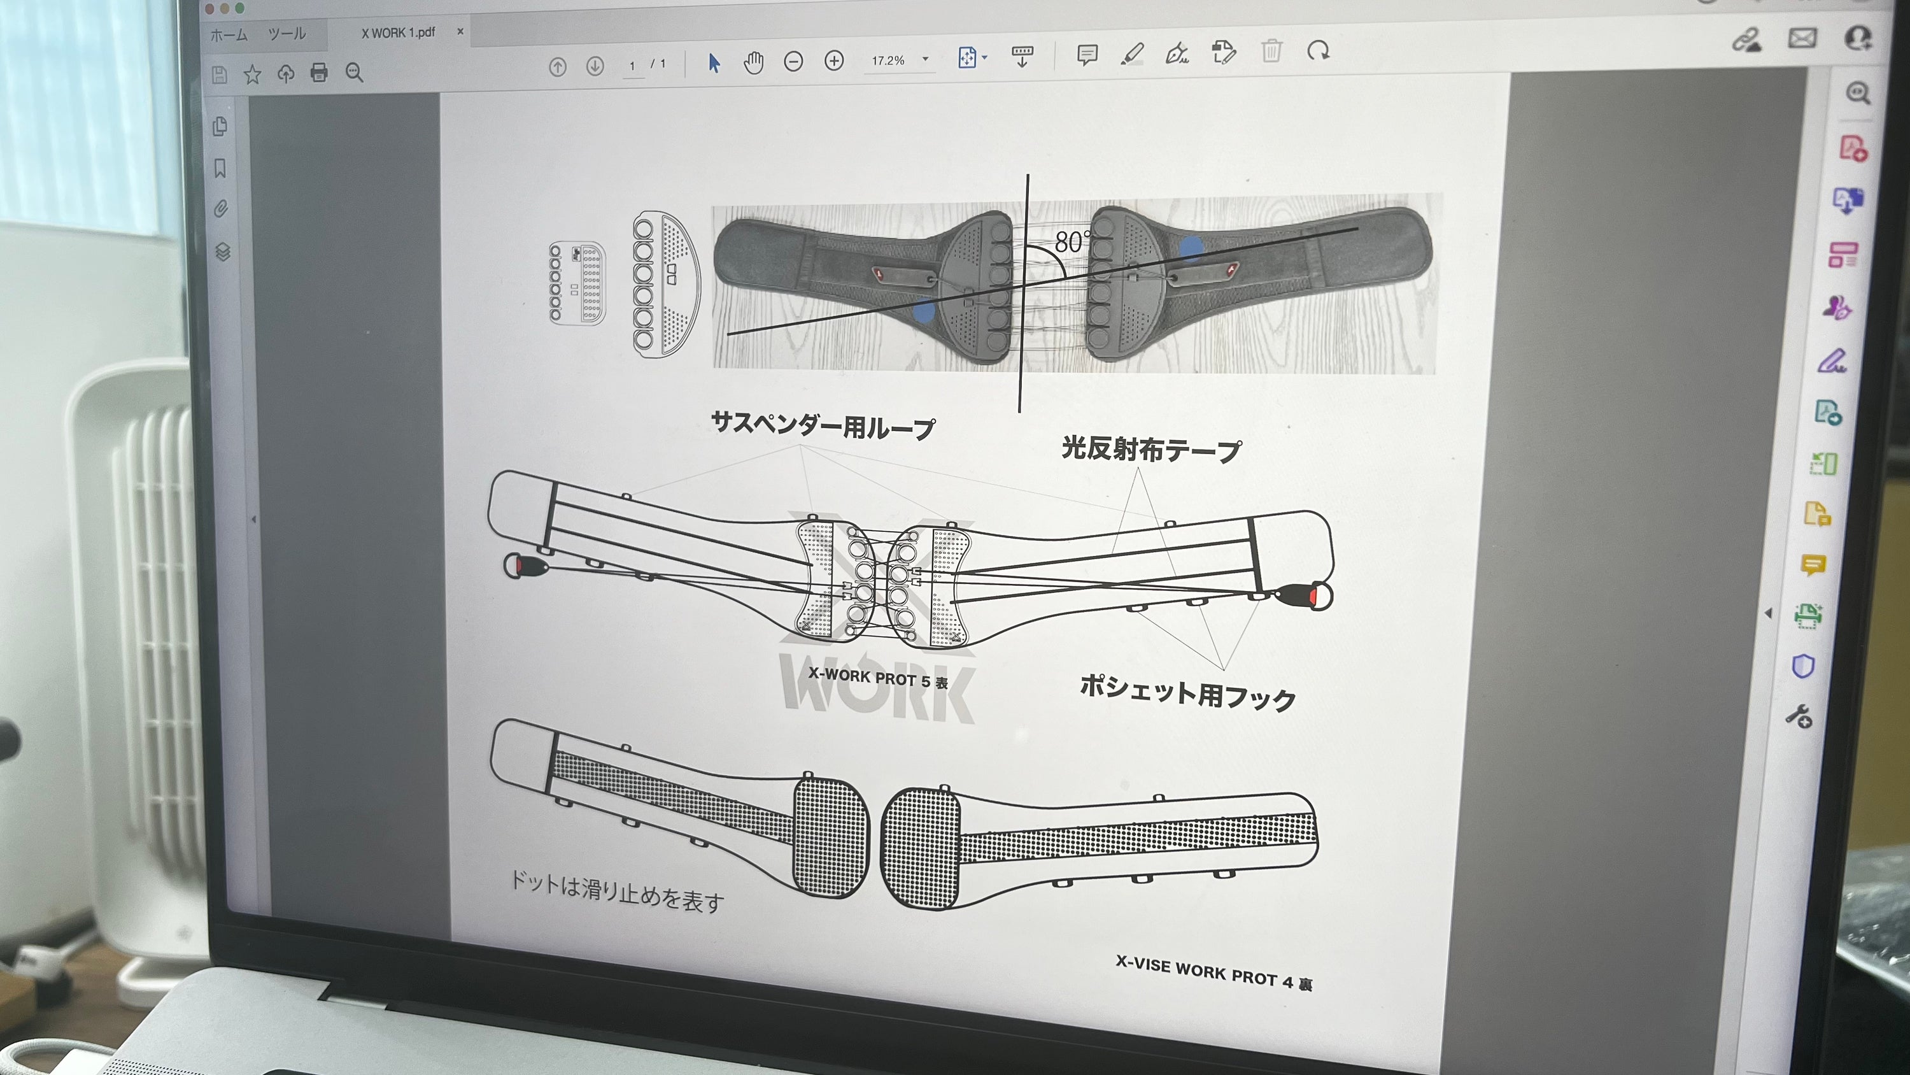The image size is (1910, 1075).
Task: Toggle the layers side panel
Action: click(x=222, y=252)
